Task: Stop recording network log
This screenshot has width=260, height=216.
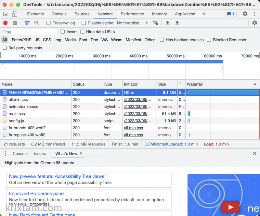Action: tap(5, 23)
